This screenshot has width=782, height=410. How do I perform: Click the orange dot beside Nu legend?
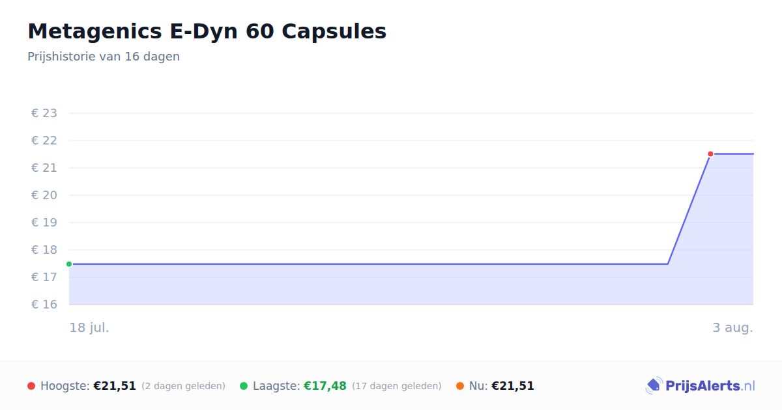[x=460, y=386]
